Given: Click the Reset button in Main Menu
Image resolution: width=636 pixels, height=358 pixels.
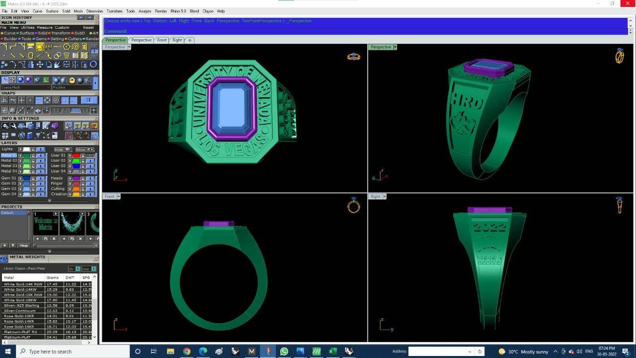Looking at the screenshot, I should pyautogui.click(x=88, y=28).
